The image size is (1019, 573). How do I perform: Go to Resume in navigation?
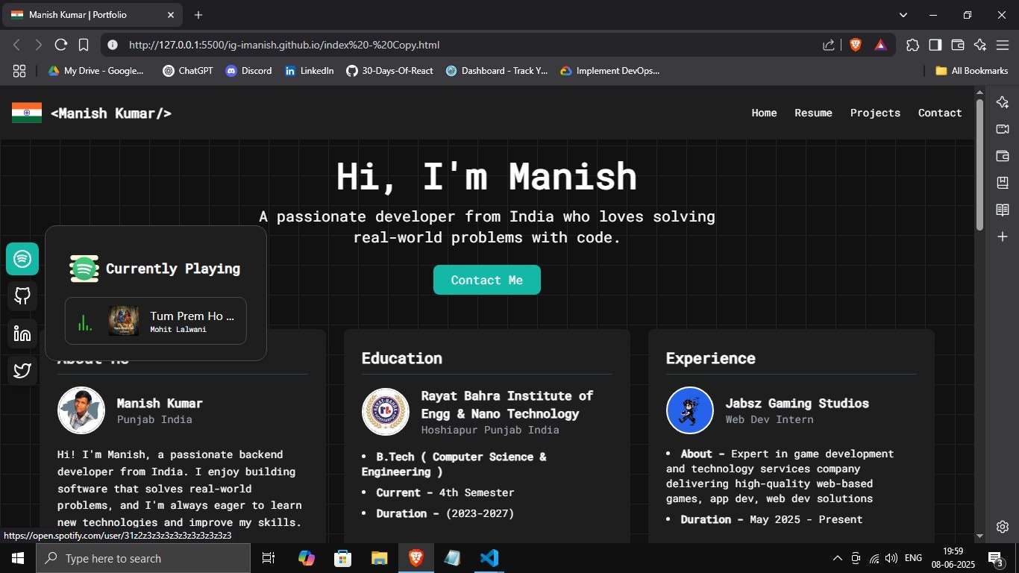tap(813, 113)
